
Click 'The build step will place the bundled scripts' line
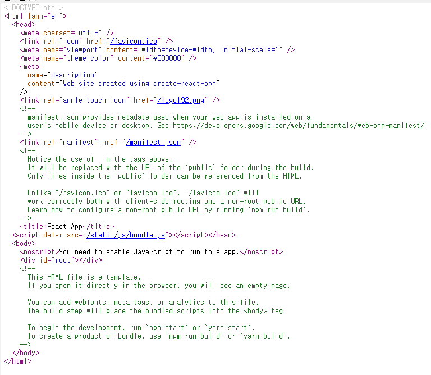coord(157,310)
